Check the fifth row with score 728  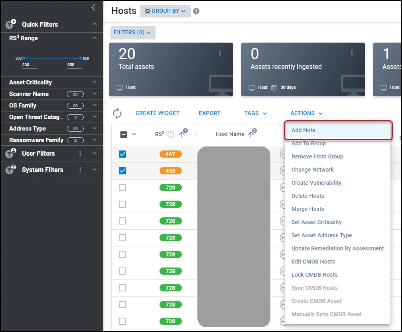point(122,254)
